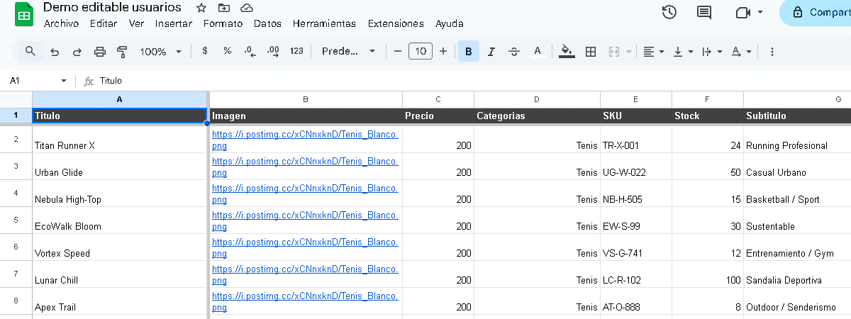This screenshot has width=851, height=319.
Task: Select column B header
Action: click(306, 99)
